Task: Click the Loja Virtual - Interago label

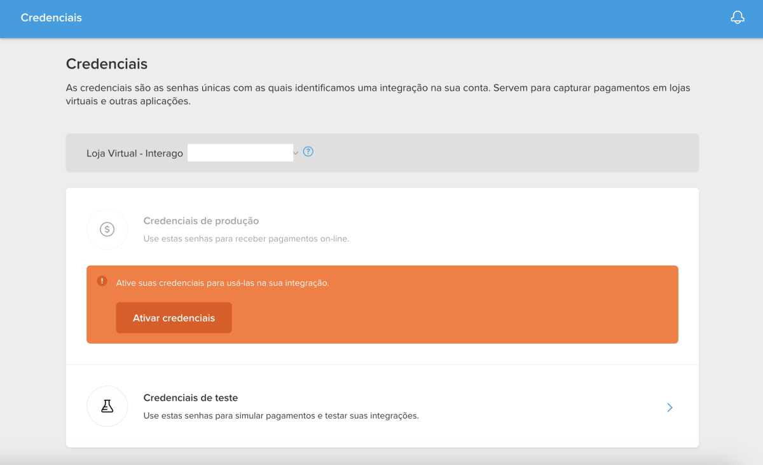Action: (x=135, y=153)
